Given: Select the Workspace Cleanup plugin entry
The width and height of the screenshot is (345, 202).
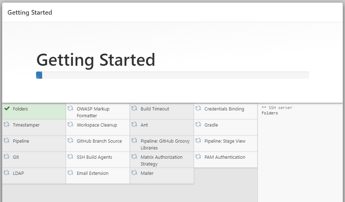Looking at the screenshot, I should [98, 127].
